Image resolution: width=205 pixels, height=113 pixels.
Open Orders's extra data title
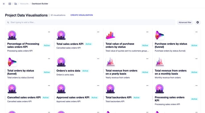coord(68,71)
